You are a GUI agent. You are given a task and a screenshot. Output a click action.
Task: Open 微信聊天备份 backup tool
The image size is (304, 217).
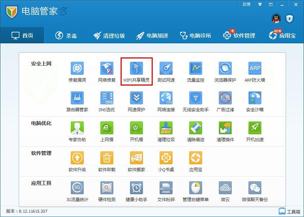pyautogui.click(x=255, y=191)
